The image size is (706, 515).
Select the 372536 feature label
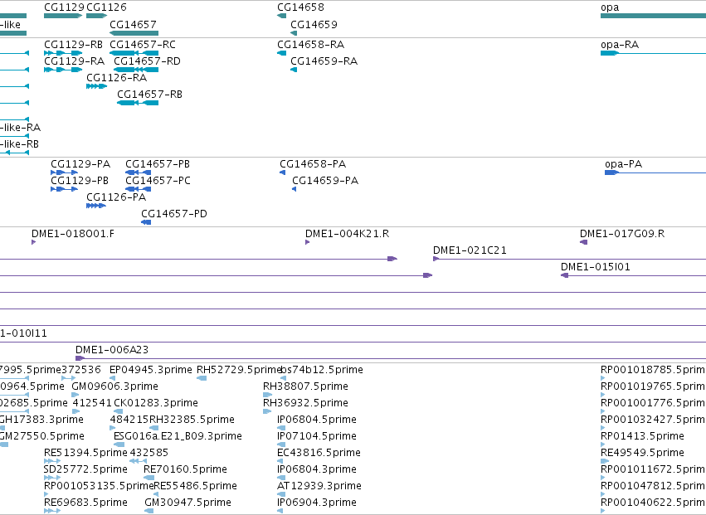tap(81, 370)
